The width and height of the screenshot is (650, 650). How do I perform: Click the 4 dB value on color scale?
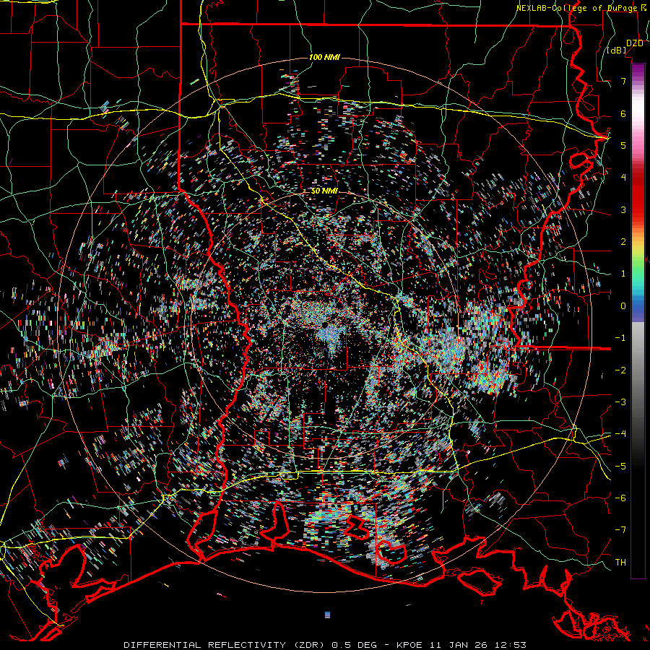coord(623,178)
